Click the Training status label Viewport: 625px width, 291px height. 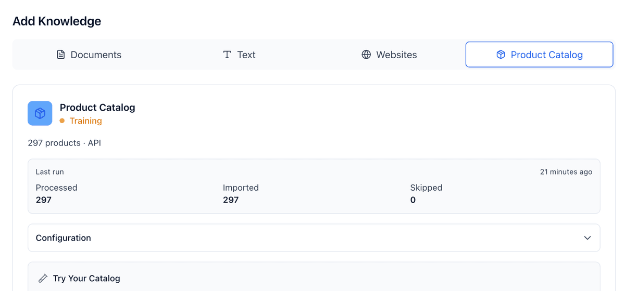coord(85,121)
